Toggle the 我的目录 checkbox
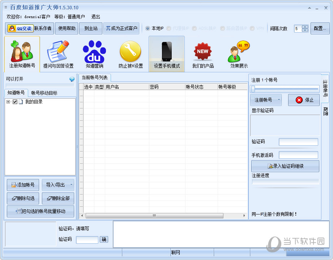 pos(15,102)
